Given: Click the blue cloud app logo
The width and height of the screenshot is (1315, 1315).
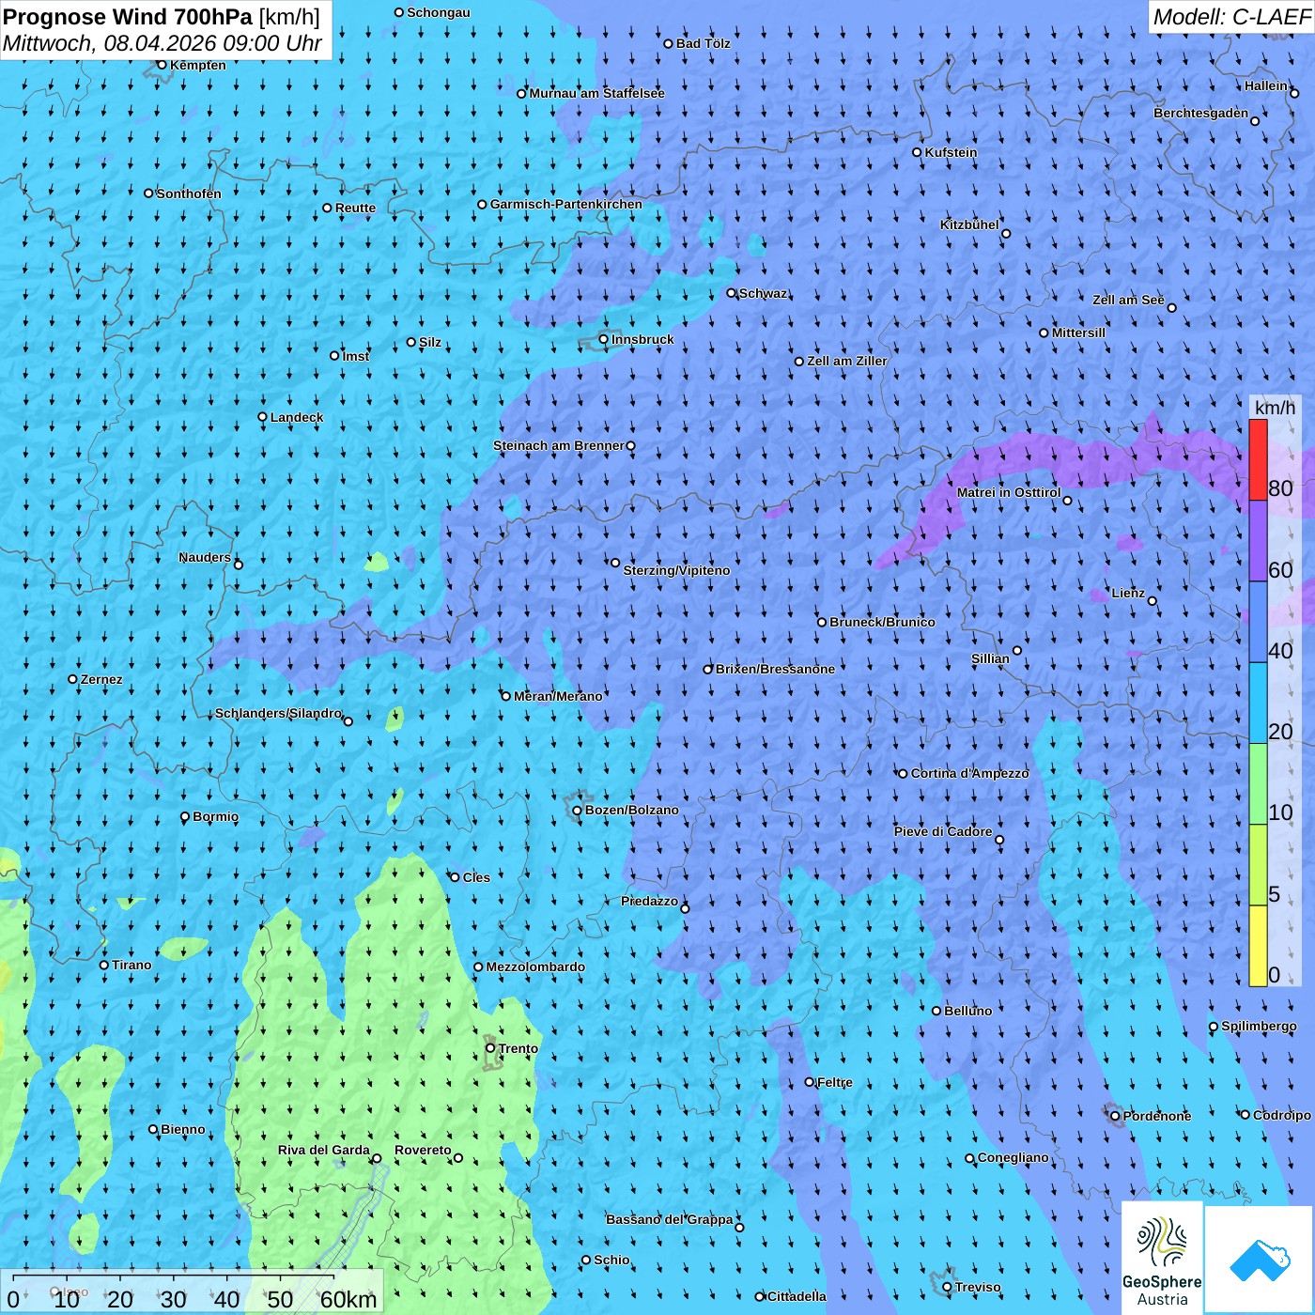Looking at the screenshot, I should point(1260,1260).
